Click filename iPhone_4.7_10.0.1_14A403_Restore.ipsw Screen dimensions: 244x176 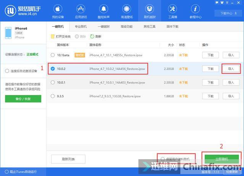click(x=117, y=82)
